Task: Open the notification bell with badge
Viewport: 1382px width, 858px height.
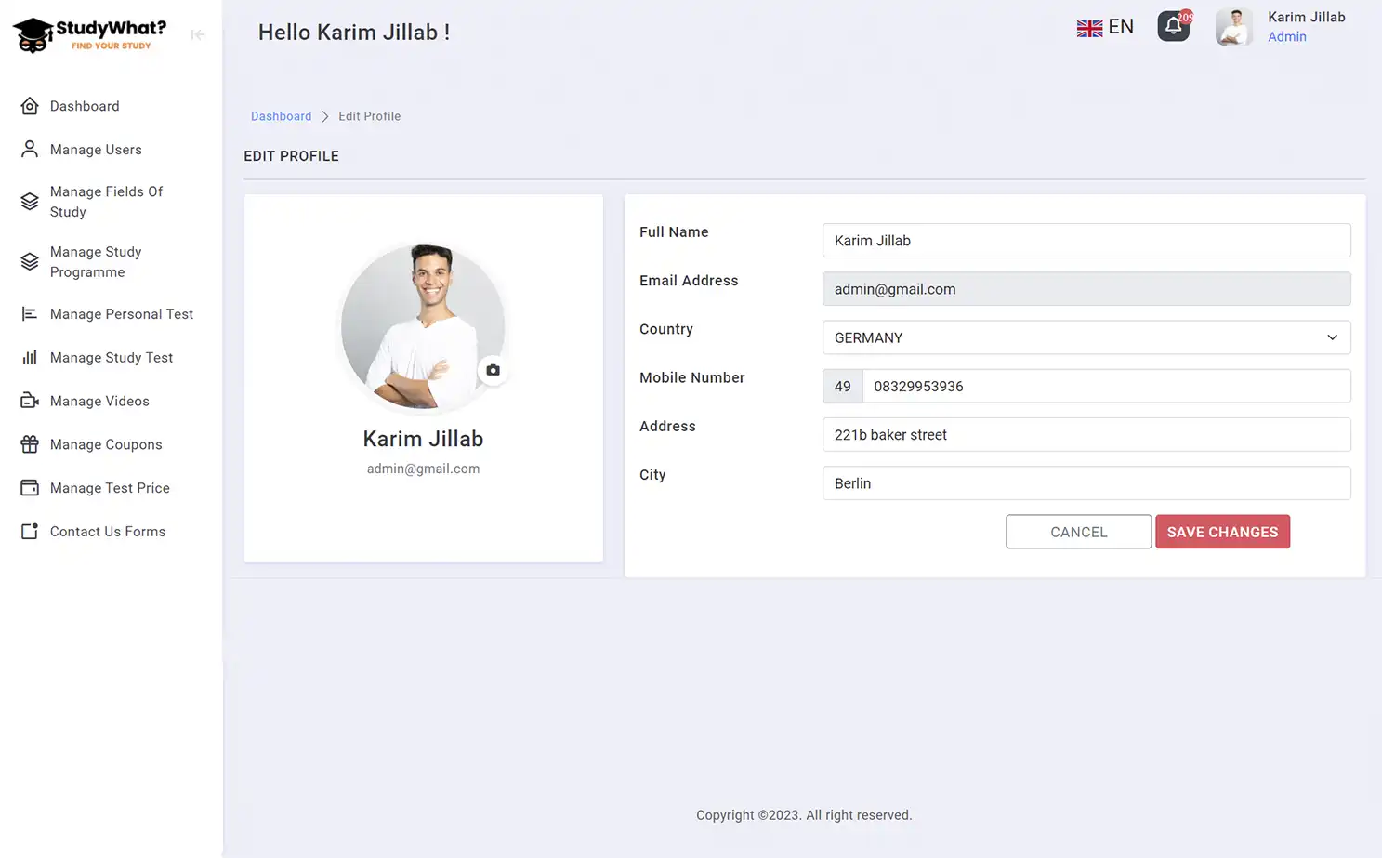Action: coord(1173,26)
